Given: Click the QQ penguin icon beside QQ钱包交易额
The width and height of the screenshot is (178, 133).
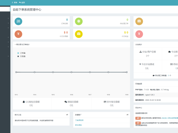Looking at the screenshot, I should pyautogui.click(x=24, y=102).
